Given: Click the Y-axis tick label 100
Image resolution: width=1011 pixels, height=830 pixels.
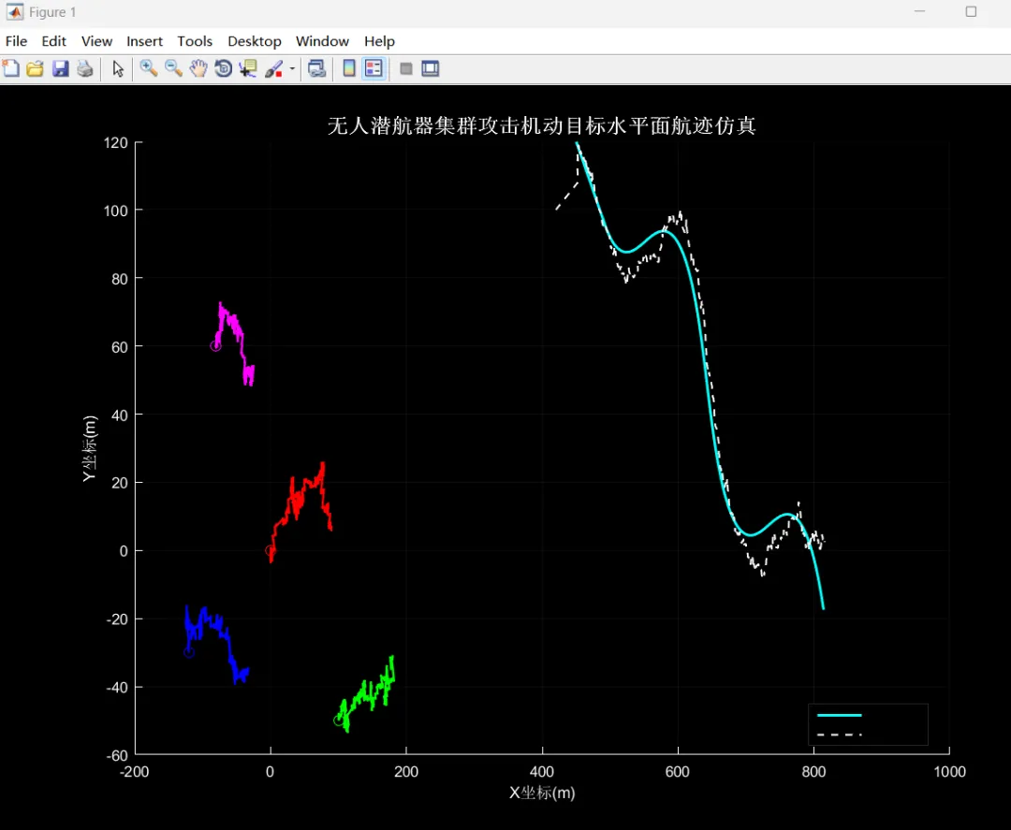Looking at the screenshot, I should coord(115,211).
